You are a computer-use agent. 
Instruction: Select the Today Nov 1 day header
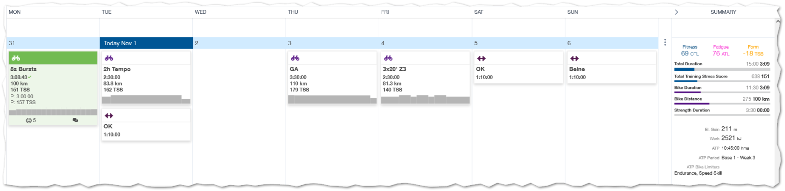tap(146, 43)
